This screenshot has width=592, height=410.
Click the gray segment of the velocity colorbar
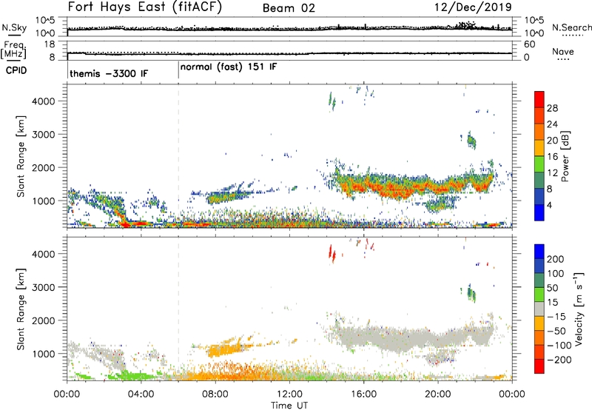539,309
